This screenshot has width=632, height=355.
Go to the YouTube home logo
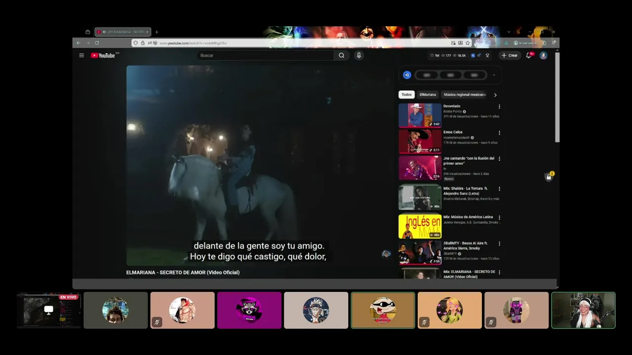click(x=103, y=55)
